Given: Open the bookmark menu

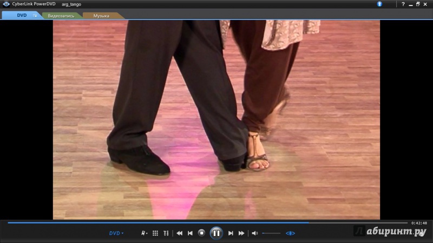Looking at the screenshot, I should click(x=144, y=233).
